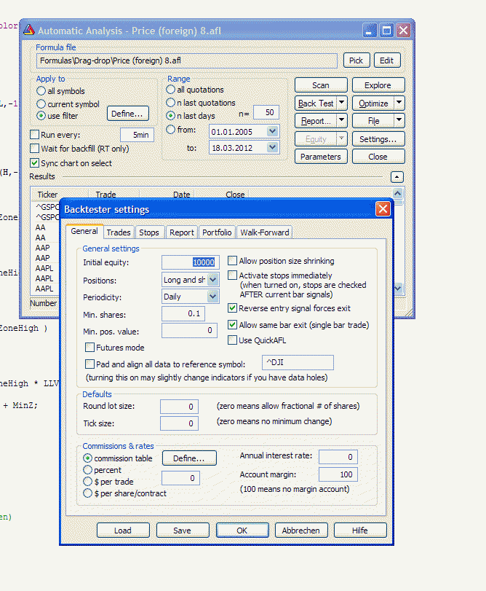Expand the Optimize button dropdown arrow
Image resolution: width=486 pixels, height=591 pixels.
[399, 103]
